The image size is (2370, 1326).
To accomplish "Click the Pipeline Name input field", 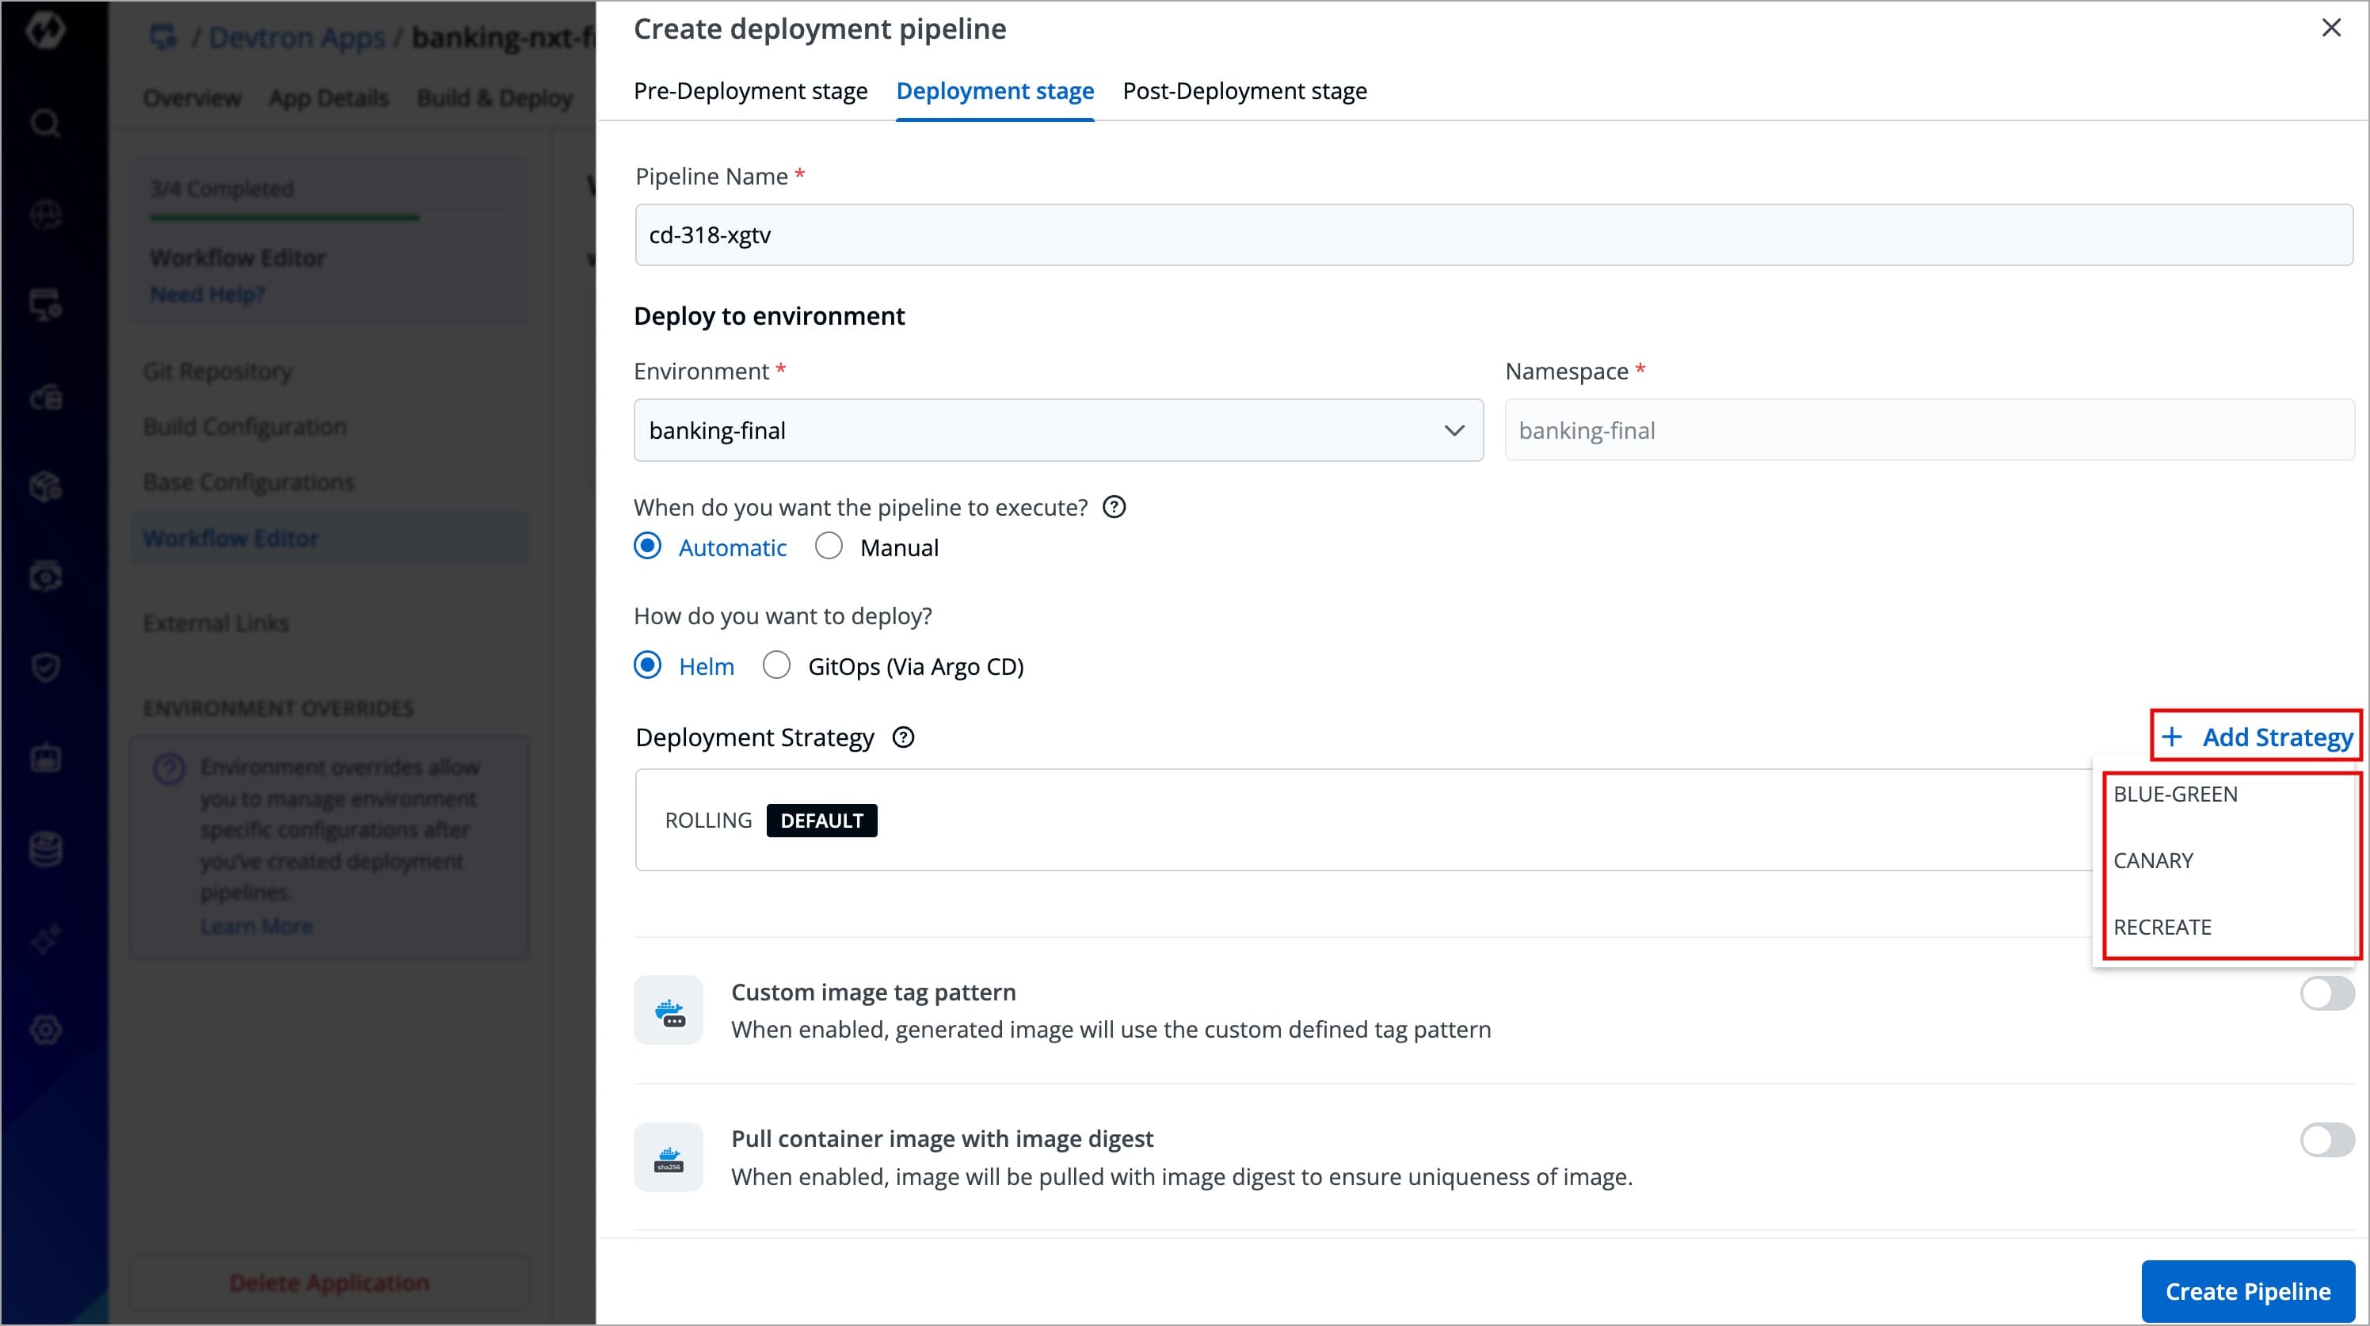I will [1492, 234].
